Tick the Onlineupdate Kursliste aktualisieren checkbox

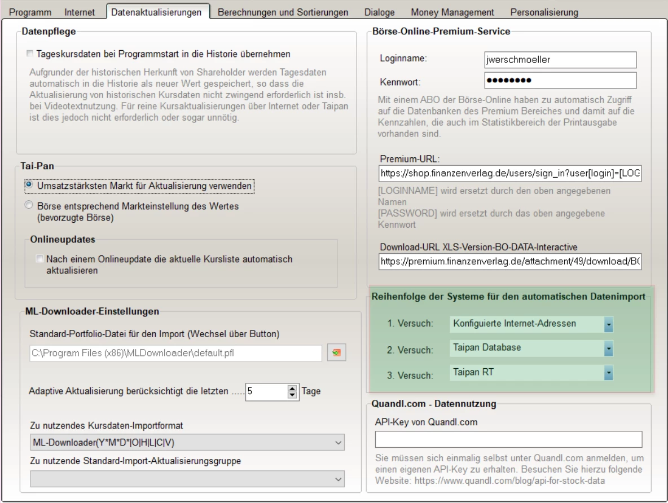tap(39, 258)
